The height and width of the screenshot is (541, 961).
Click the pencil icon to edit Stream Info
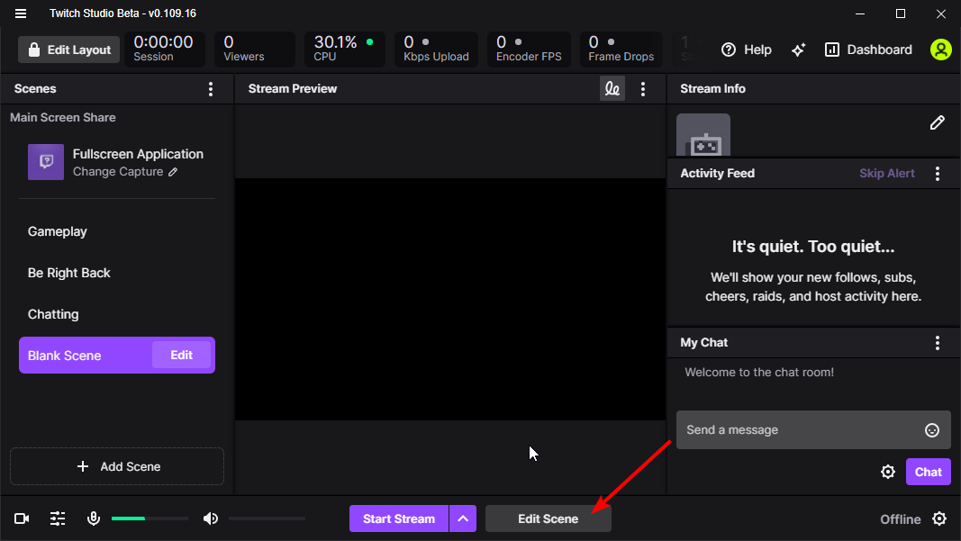(x=937, y=122)
